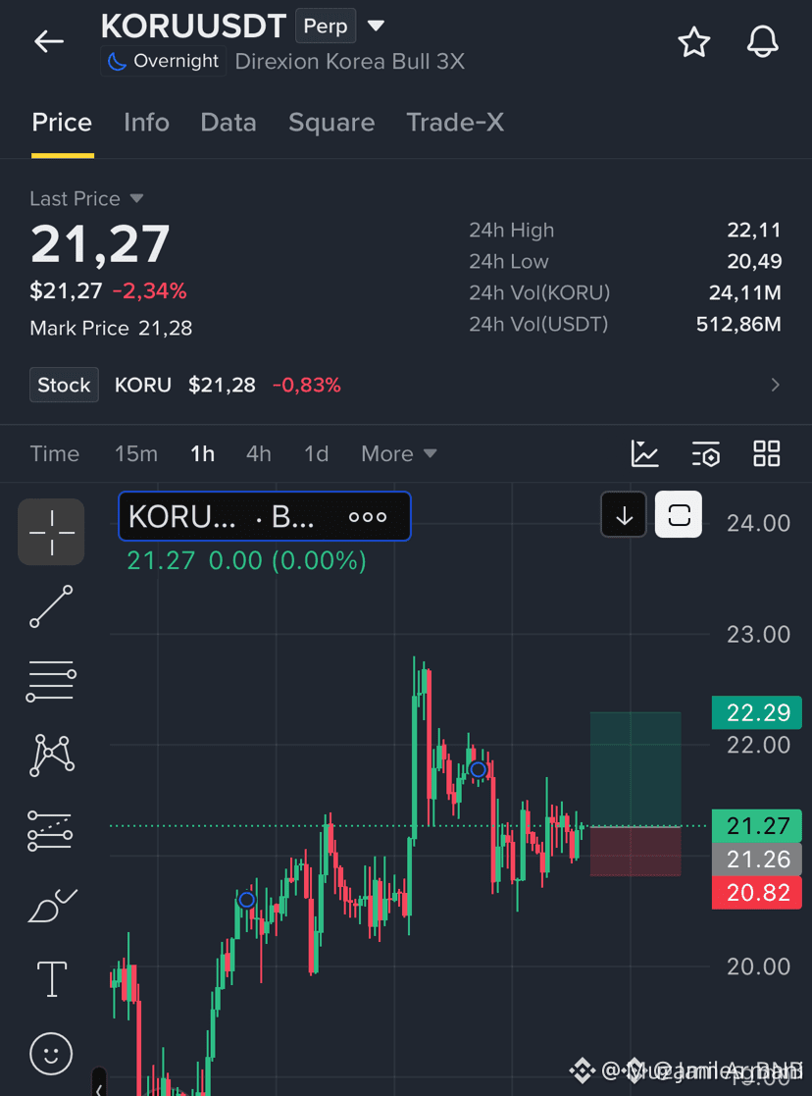Screen dimensions: 812x1096
Task: Select the 1d interval
Action: tap(317, 453)
